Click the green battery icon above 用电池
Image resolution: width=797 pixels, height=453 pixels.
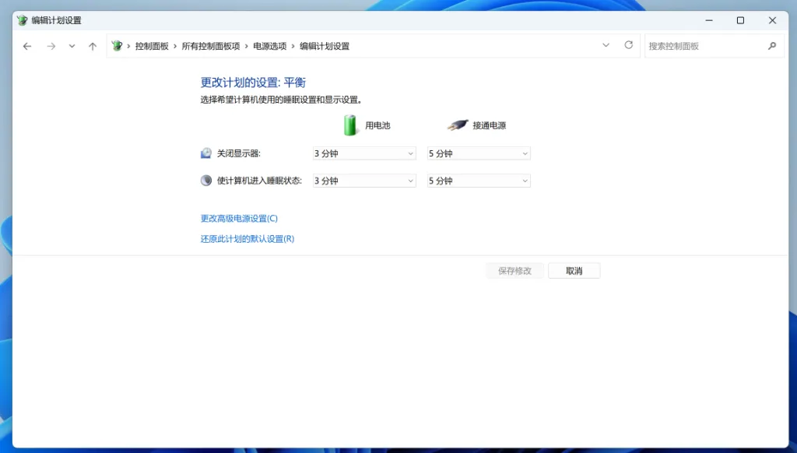pos(349,124)
